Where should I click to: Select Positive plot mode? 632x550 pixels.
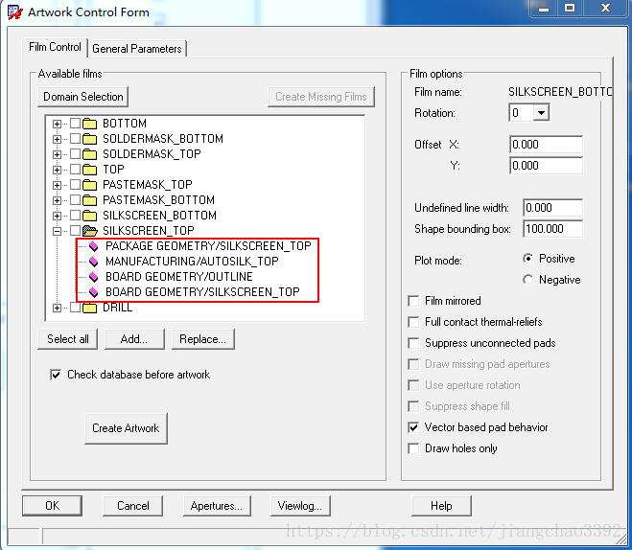(527, 259)
